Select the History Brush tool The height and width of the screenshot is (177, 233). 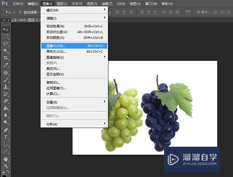coord(6,94)
